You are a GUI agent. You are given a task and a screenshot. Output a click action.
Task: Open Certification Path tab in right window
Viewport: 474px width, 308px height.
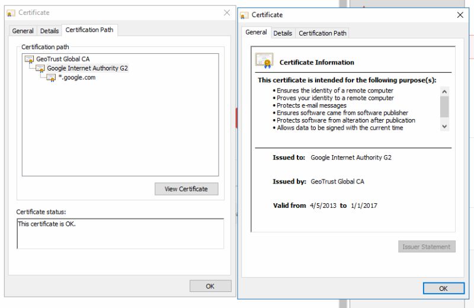click(x=322, y=33)
